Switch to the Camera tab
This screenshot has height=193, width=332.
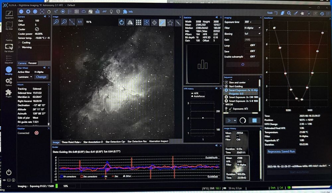tap(22, 63)
